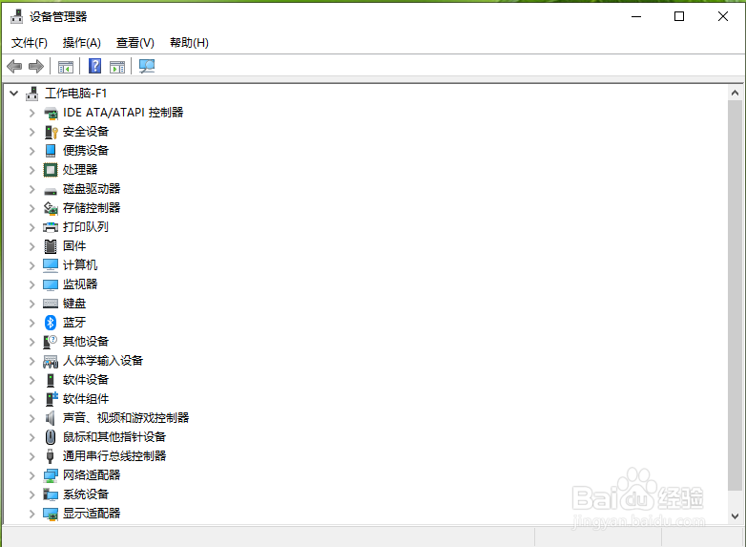Expand the 处理器 category
The width and height of the screenshot is (746, 547).
(31, 170)
